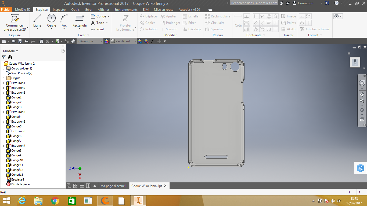Select the Etirer stretch tool
This screenshot has width=367, height=206.
[189, 23]
